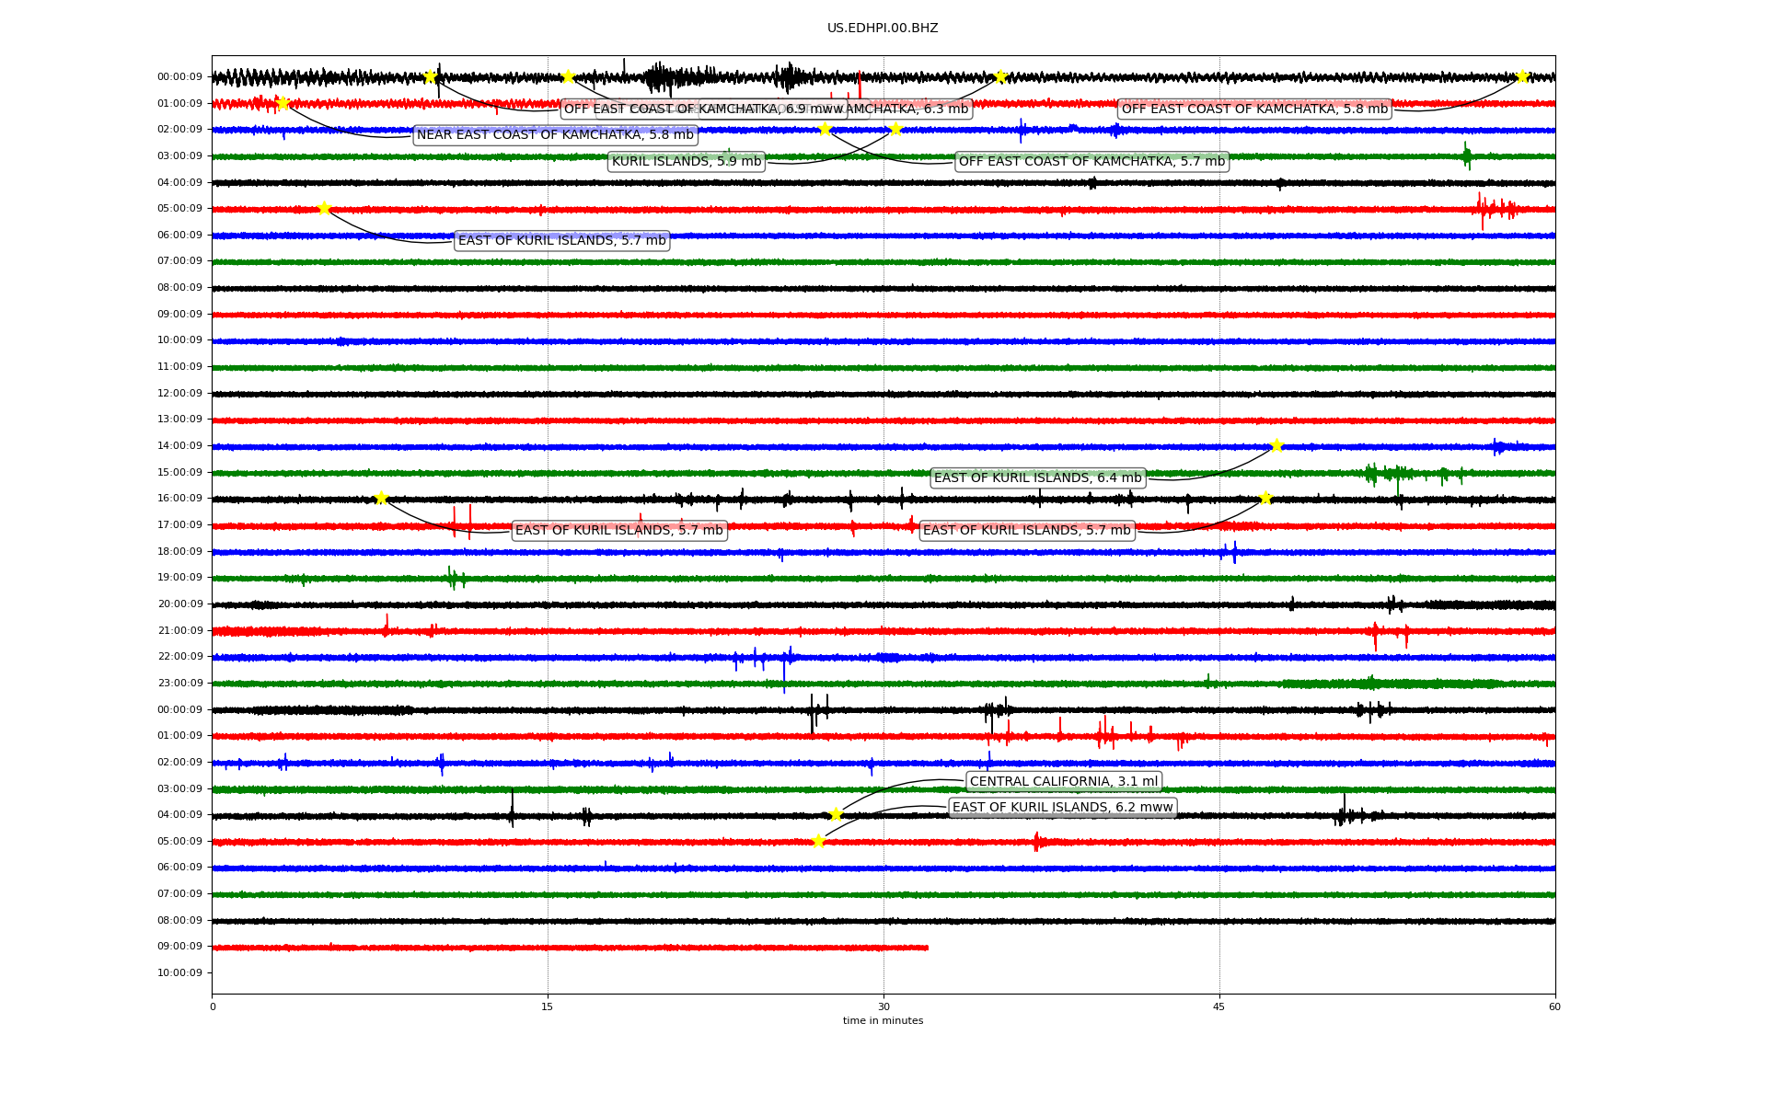The width and height of the screenshot is (1767, 1104).
Task: Click the 'EAST OF KURIL ISLANDS, 6.2 mww' label
Action: pos(1063,808)
